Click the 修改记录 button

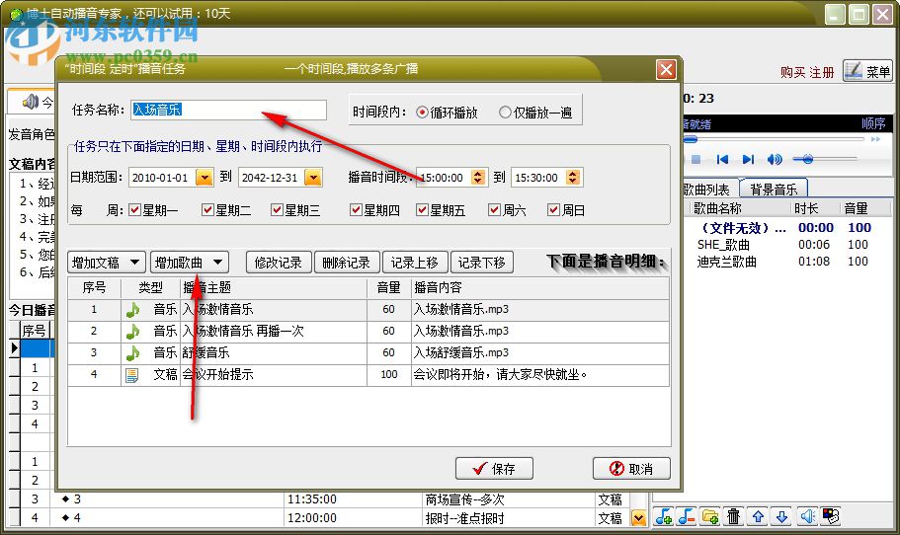[279, 263]
